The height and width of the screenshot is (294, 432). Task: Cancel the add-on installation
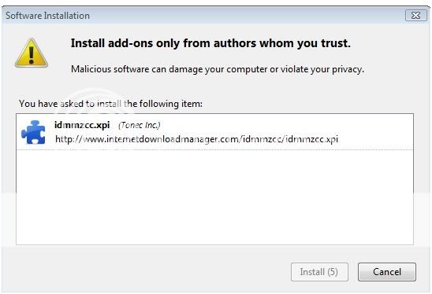(387, 272)
